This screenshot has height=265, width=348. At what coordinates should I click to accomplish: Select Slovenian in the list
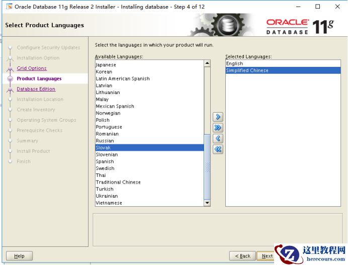click(x=149, y=154)
